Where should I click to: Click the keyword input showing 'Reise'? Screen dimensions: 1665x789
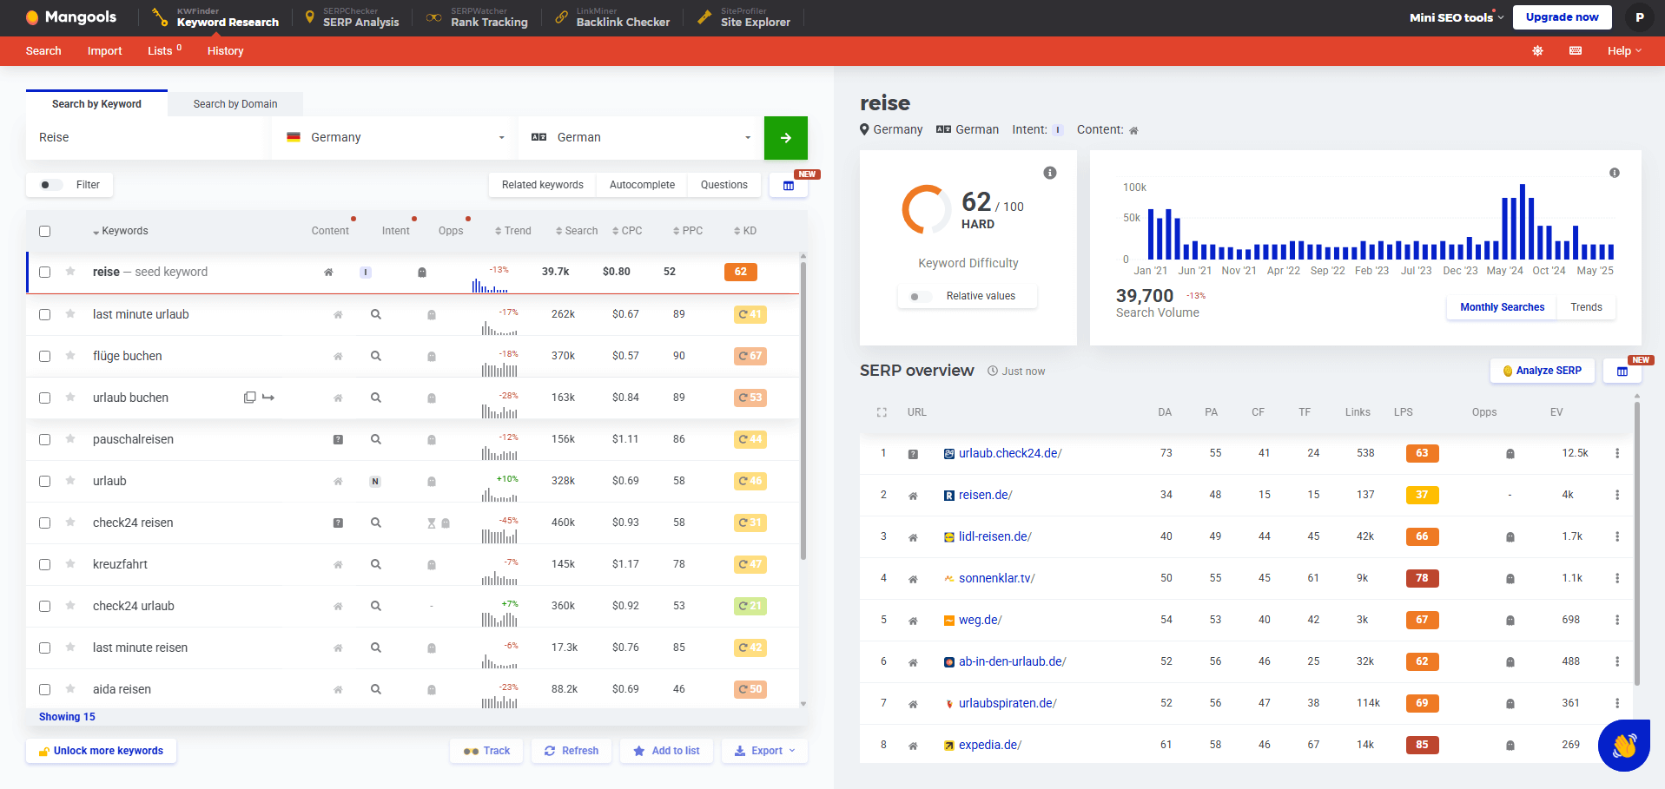145,137
